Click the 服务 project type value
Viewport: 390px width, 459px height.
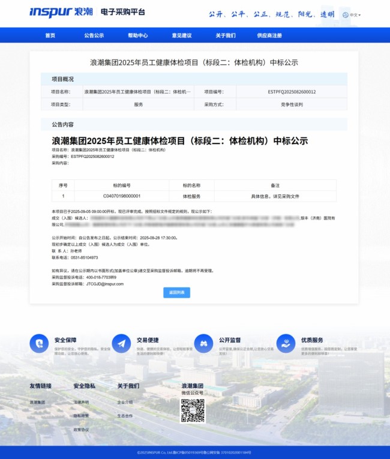pyautogui.click(x=139, y=104)
